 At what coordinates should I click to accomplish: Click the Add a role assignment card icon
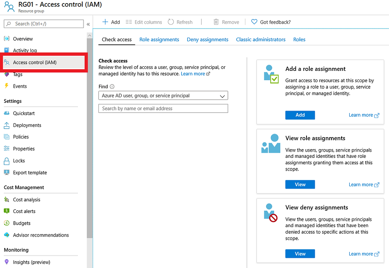pos(271,74)
